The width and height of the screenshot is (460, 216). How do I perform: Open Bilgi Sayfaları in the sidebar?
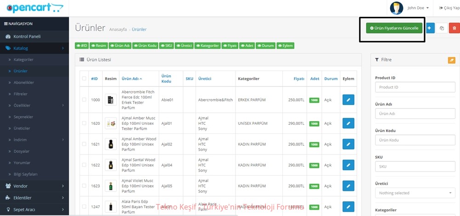point(25,174)
